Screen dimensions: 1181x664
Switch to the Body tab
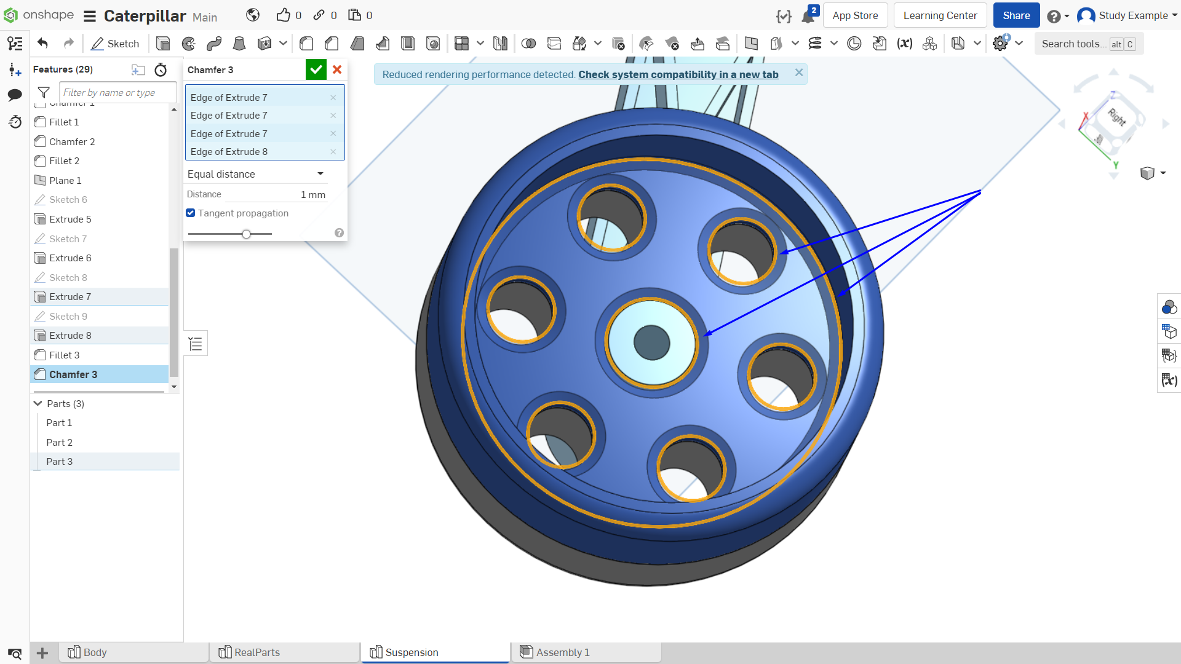[134, 652]
